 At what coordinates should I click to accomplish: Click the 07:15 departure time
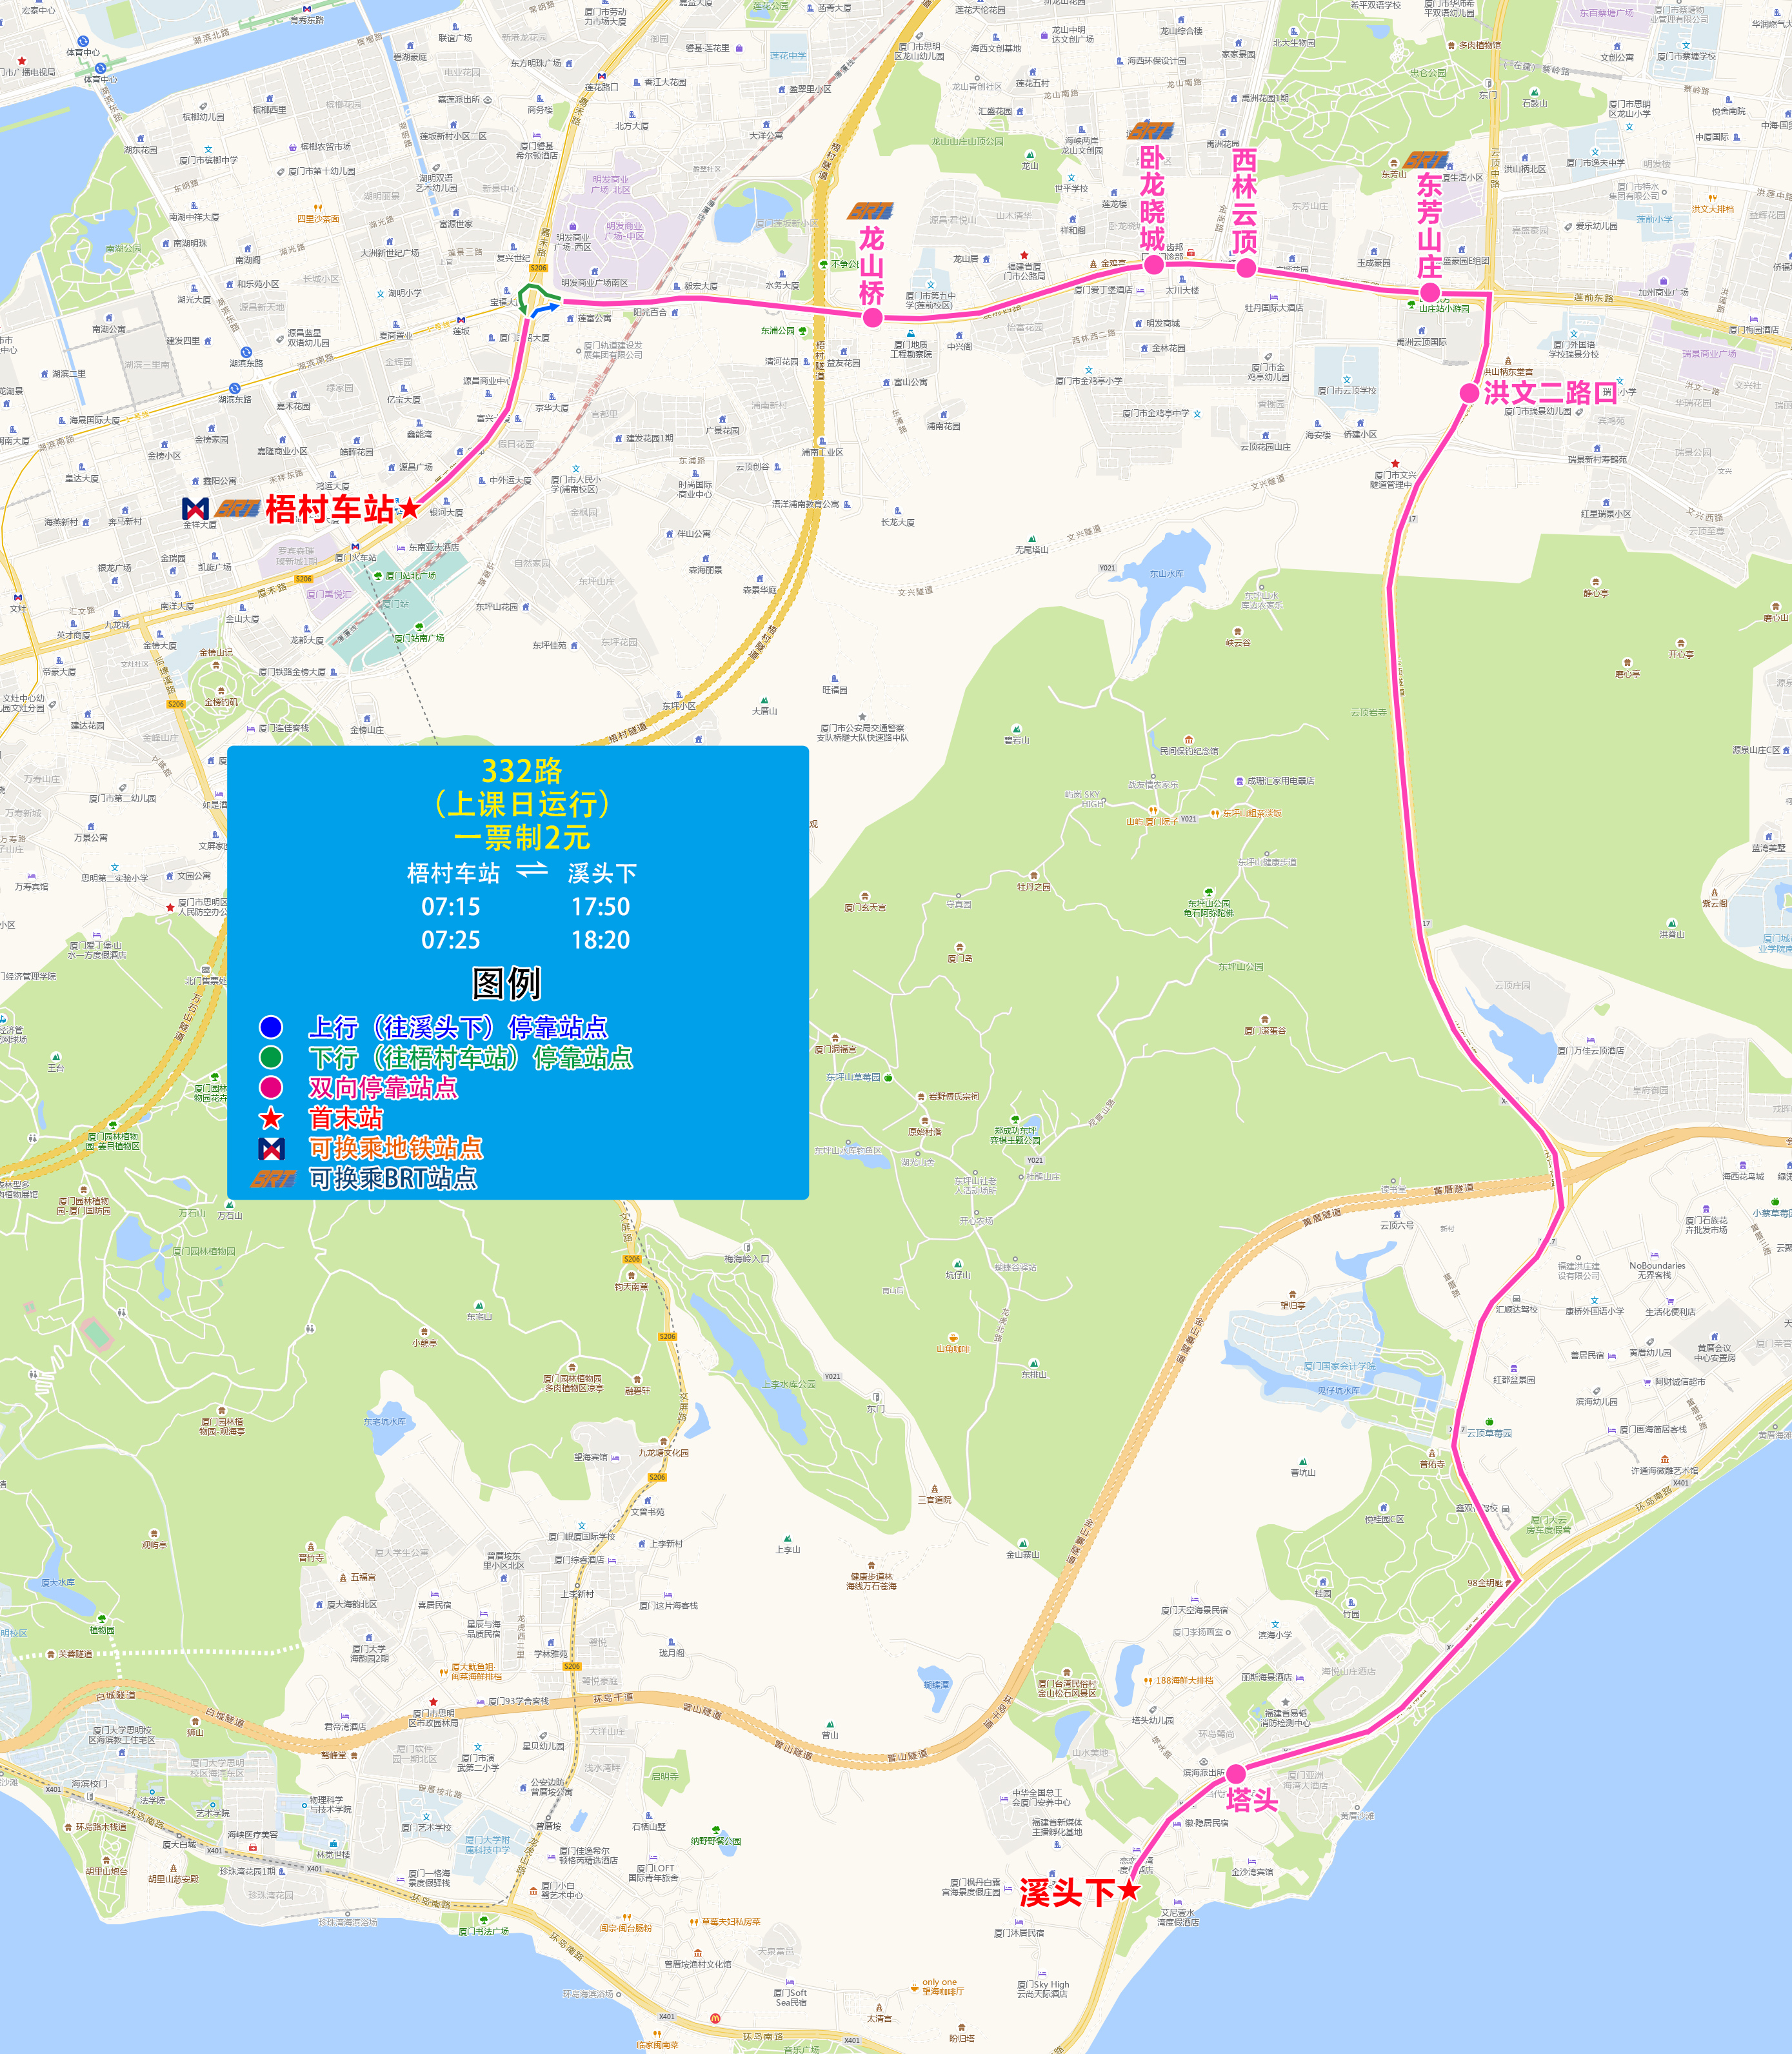pos(450,907)
